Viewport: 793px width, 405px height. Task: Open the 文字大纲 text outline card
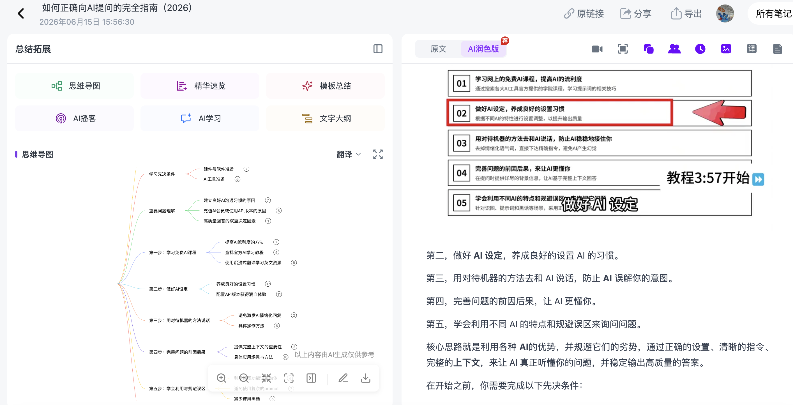(x=325, y=118)
